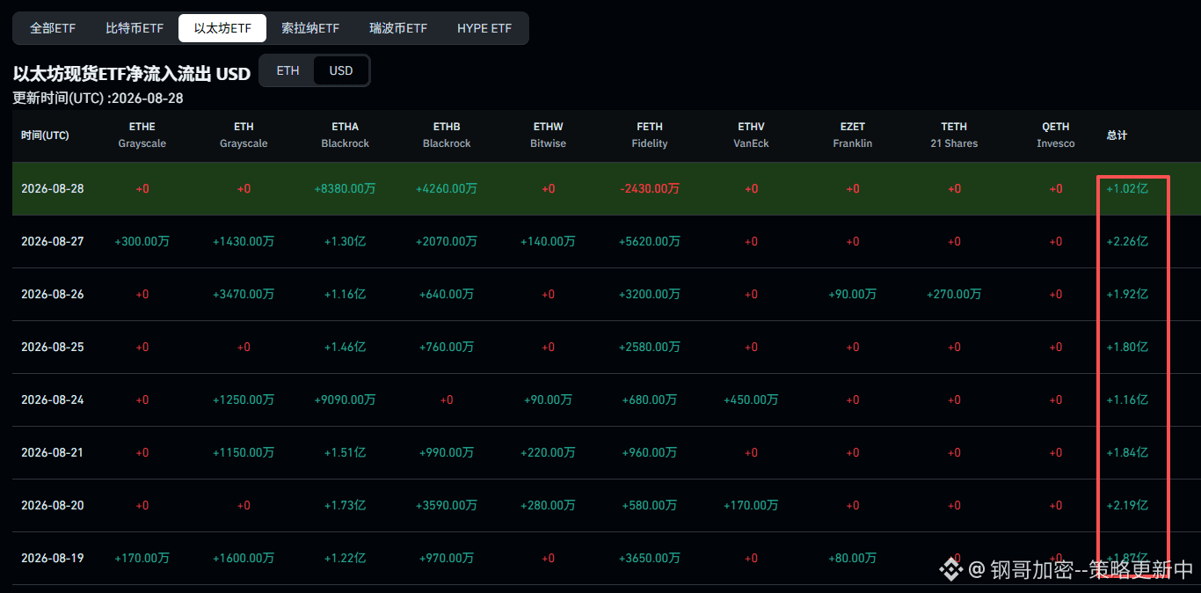Select the 以太坊ETF tab
This screenshot has height=593, width=1201.
click(222, 28)
